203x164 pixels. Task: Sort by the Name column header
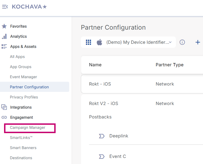(x=95, y=65)
